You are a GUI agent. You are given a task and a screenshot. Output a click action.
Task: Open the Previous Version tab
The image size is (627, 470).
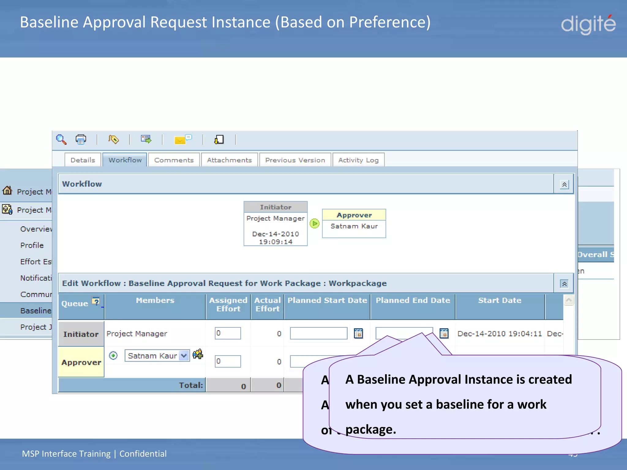point(295,160)
